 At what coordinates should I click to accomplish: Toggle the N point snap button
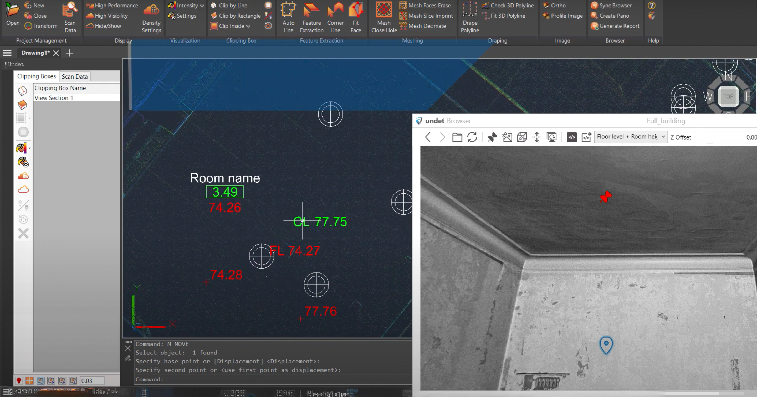point(52,380)
